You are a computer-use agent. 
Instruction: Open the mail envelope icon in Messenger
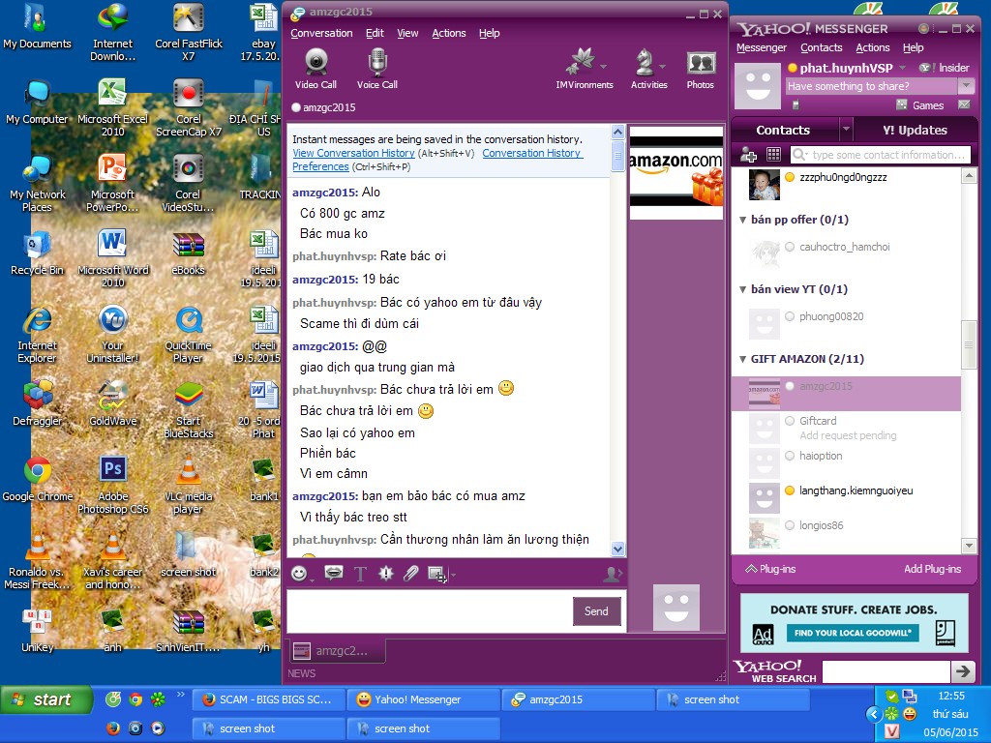coord(964,104)
